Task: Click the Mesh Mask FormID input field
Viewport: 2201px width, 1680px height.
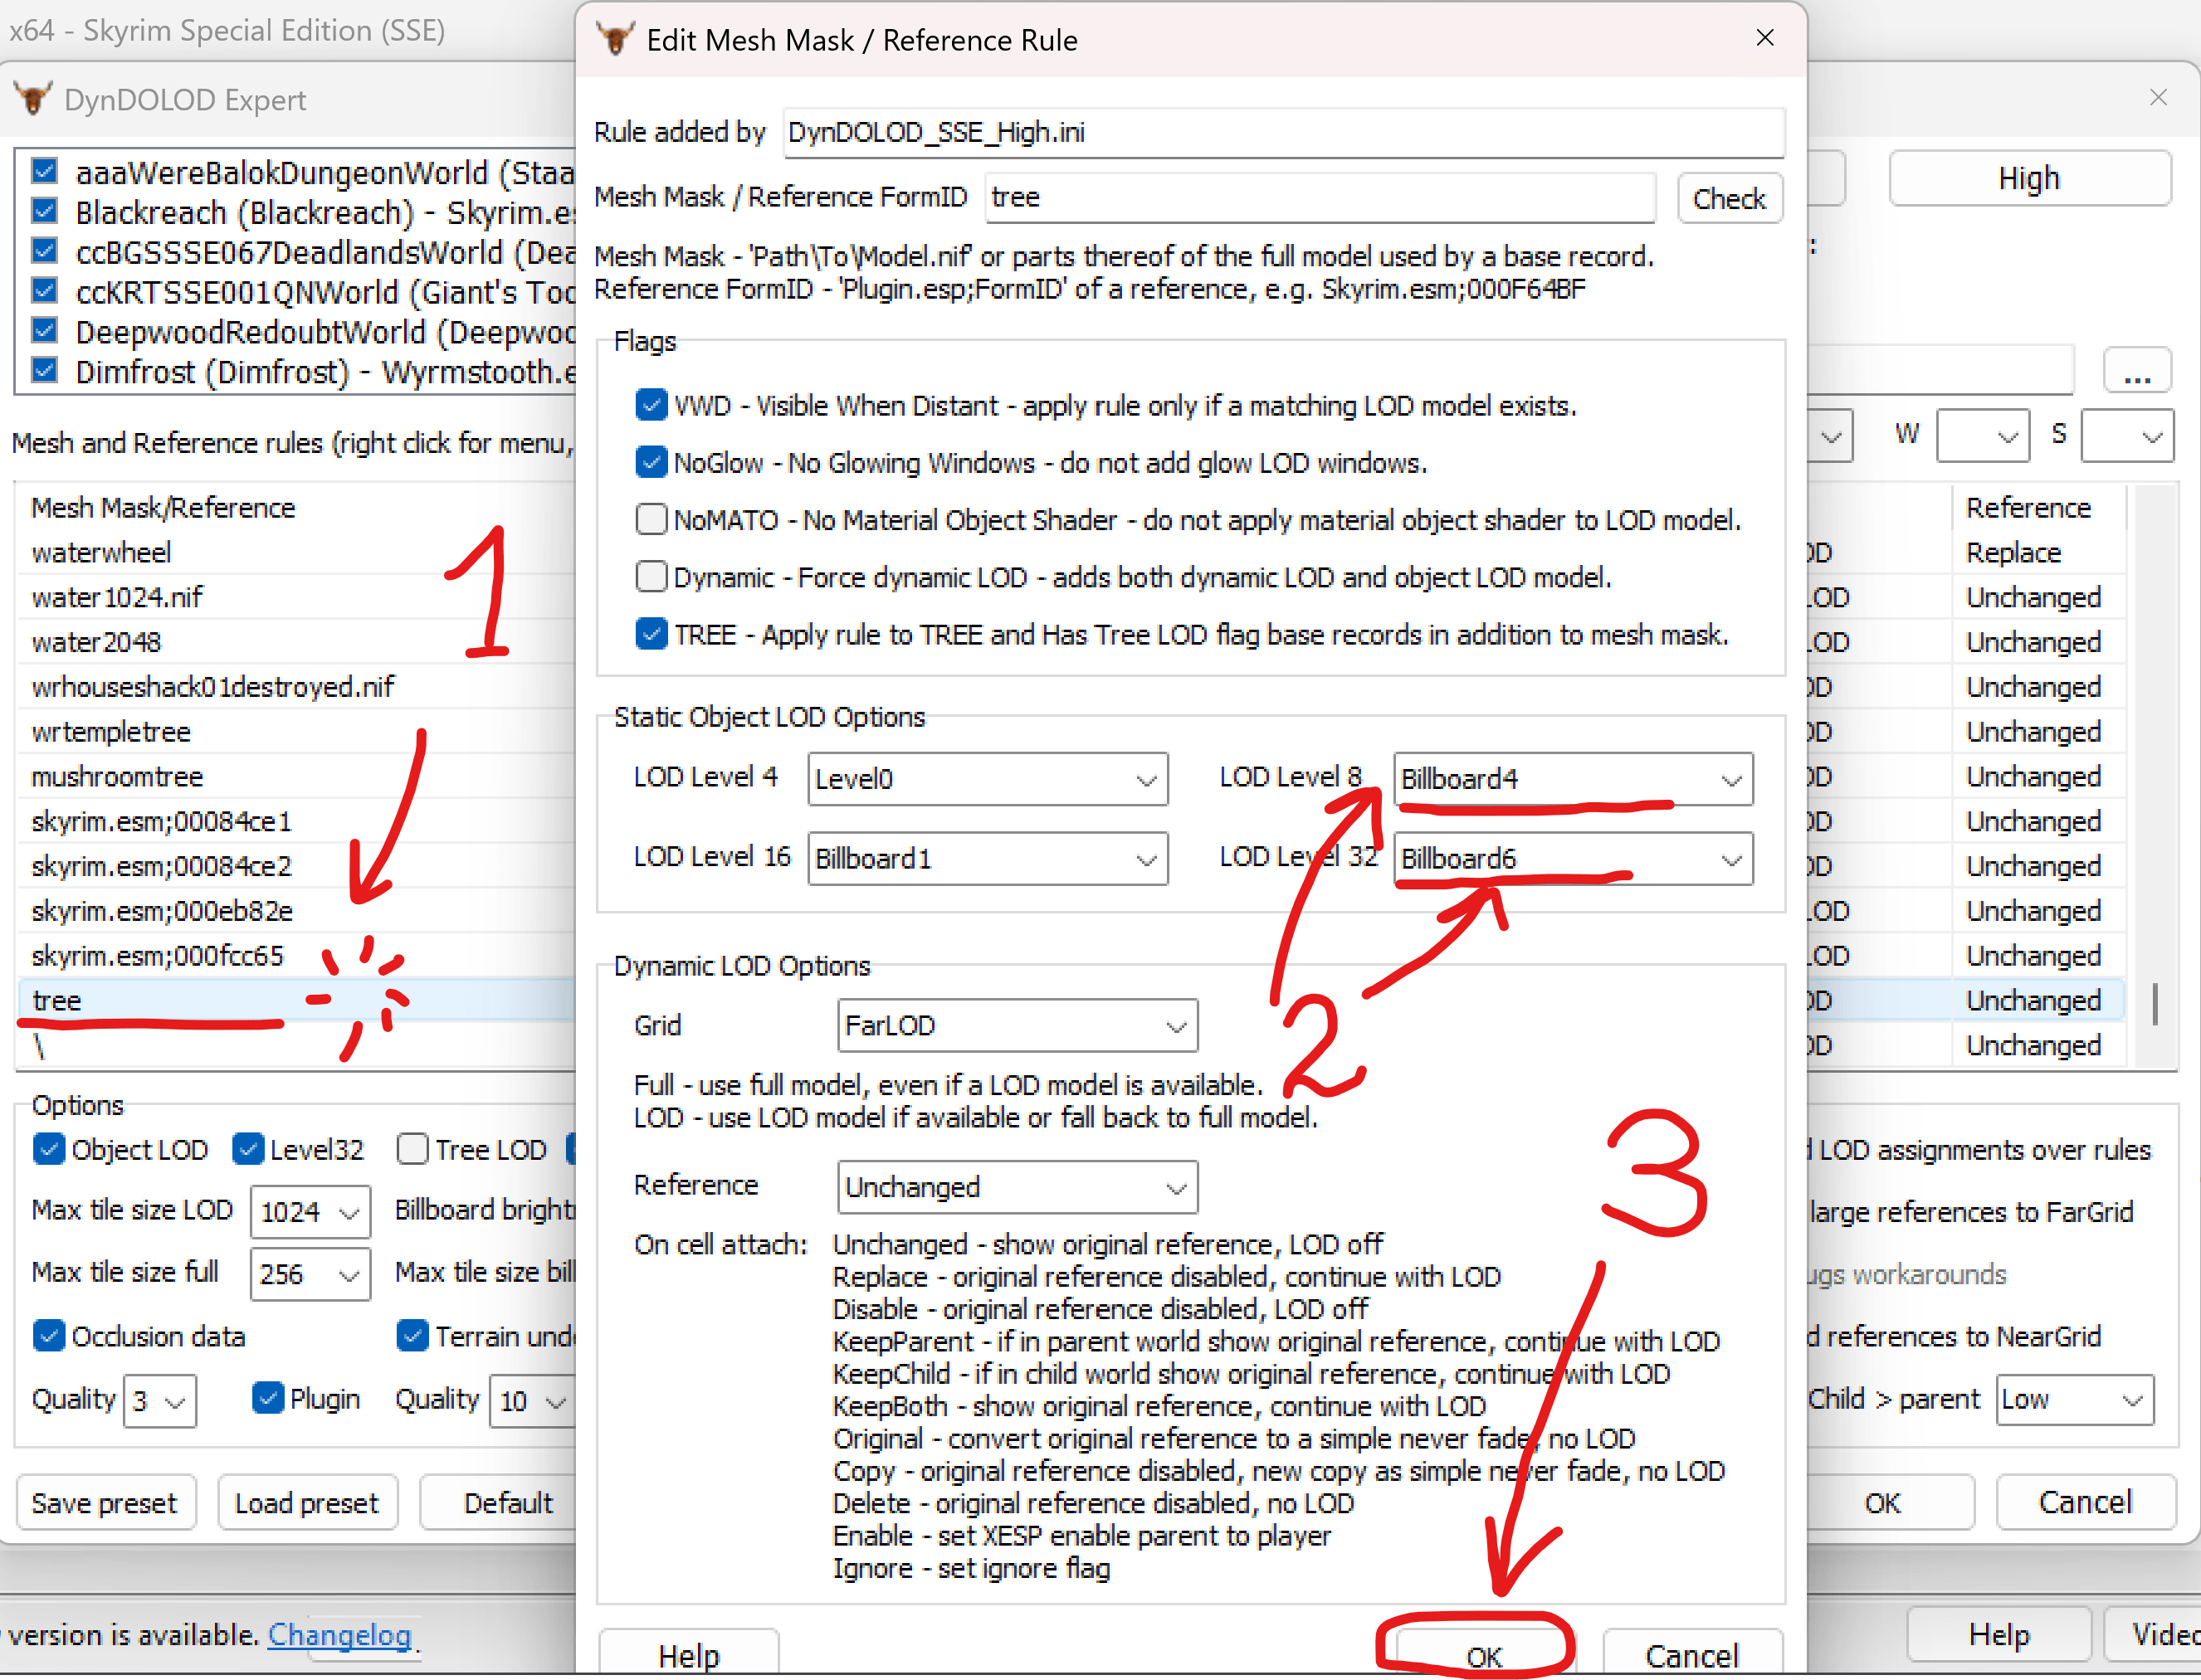Action: coord(1318,197)
